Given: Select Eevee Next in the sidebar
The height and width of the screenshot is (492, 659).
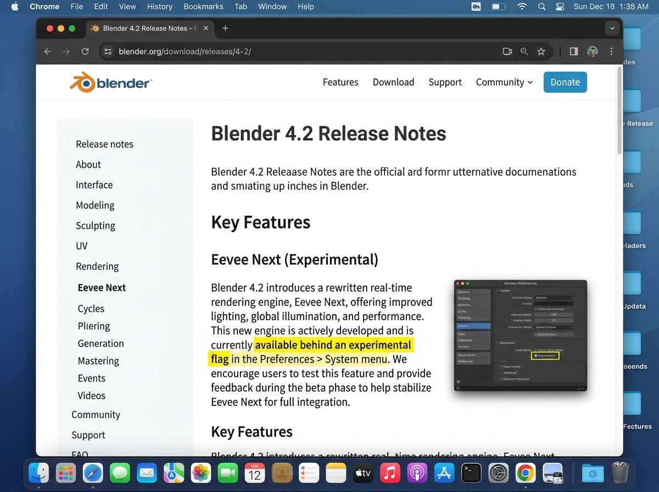Looking at the screenshot, I should [x=102, y=288].
